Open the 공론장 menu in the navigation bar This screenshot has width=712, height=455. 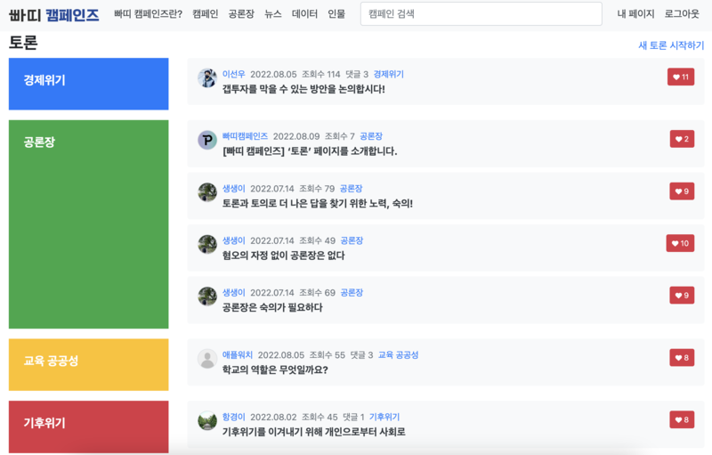tap(241, 14)
